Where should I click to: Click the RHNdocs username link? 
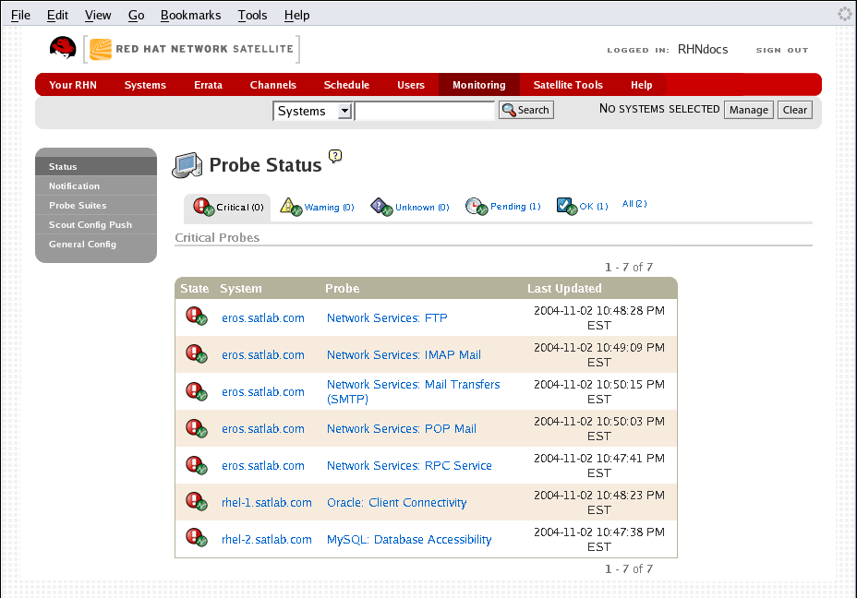click(x=703, y=49)
